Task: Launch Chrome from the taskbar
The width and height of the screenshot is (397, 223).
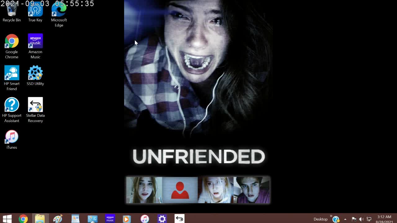Action: point(23,219)
